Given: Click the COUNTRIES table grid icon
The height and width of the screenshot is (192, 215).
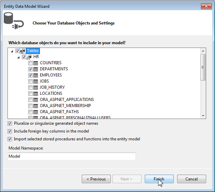Looking at the screenshot, I should tap(36, 63).
